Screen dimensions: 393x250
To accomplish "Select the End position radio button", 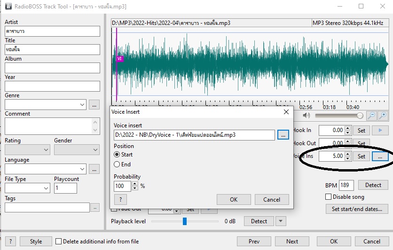I will coord(117,164).
